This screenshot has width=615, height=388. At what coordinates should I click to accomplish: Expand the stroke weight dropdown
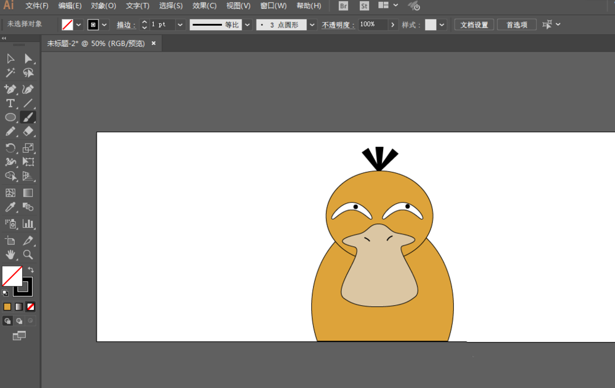[x=180, y=25]
